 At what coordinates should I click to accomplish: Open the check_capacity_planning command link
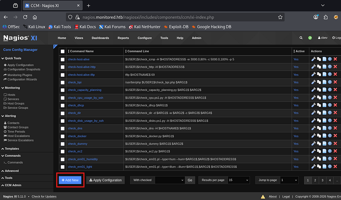pos(84,90)
